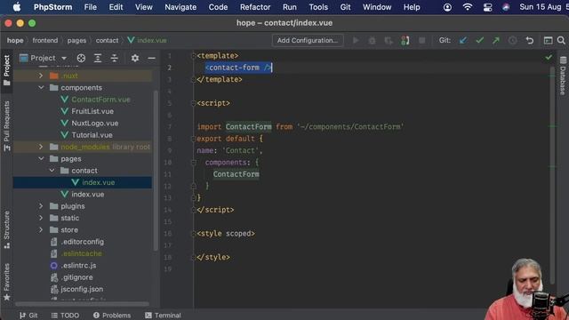
Task: Fold the template tag at line 1
Action: (x=194, y=55)
